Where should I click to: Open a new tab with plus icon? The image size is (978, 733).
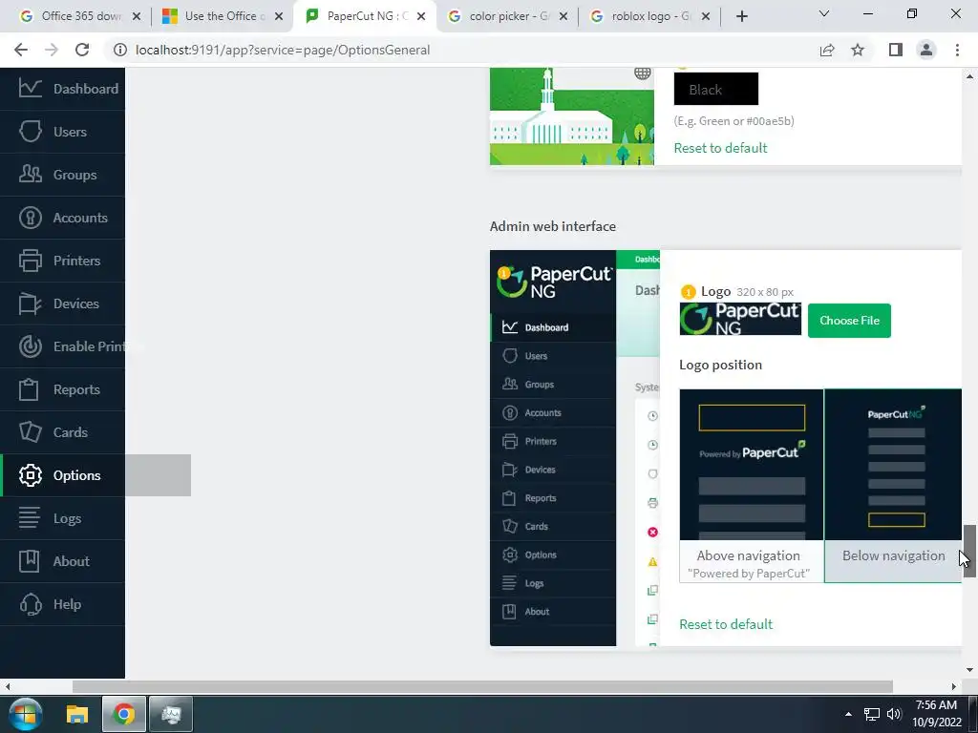point(741,16)
